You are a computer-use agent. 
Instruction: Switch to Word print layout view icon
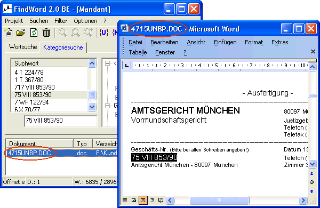click(143, 200)
